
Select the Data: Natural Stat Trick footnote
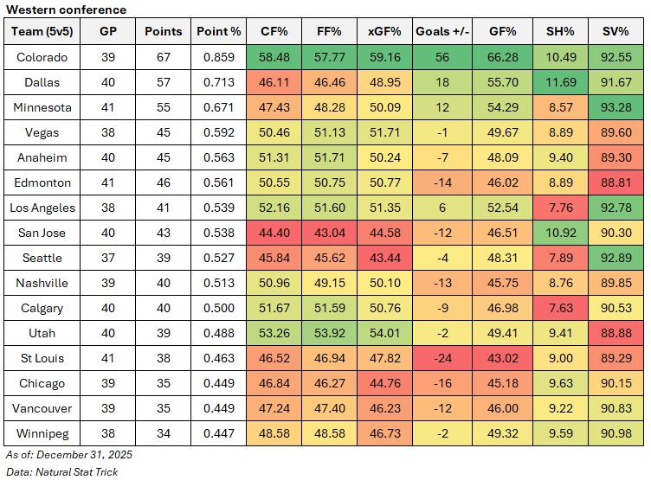click(61, 471)
